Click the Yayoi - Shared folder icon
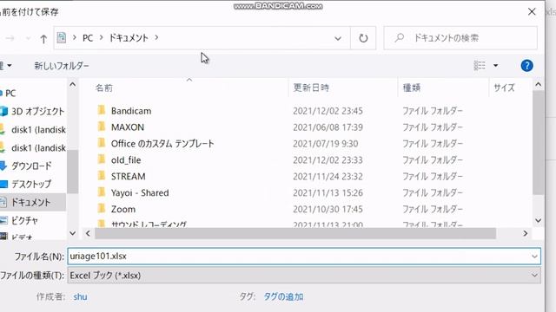Screen dimensions: 556x312 (102, 192)
